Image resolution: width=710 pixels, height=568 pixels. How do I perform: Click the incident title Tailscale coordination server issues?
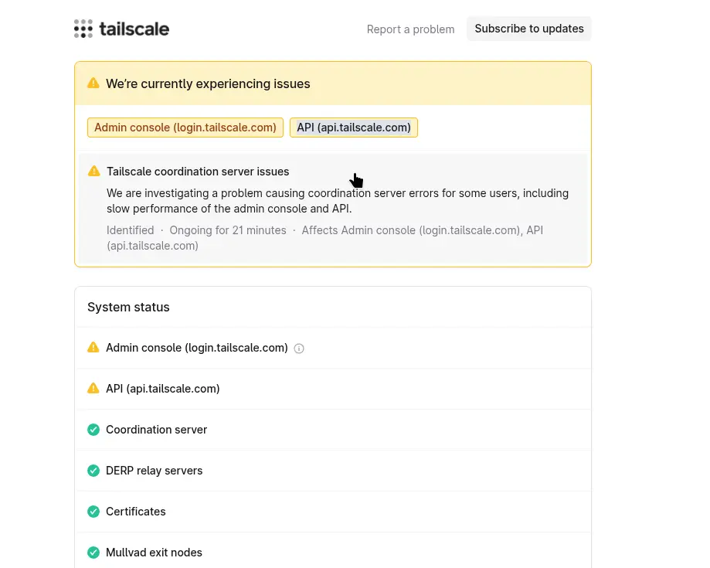(198, 171)
